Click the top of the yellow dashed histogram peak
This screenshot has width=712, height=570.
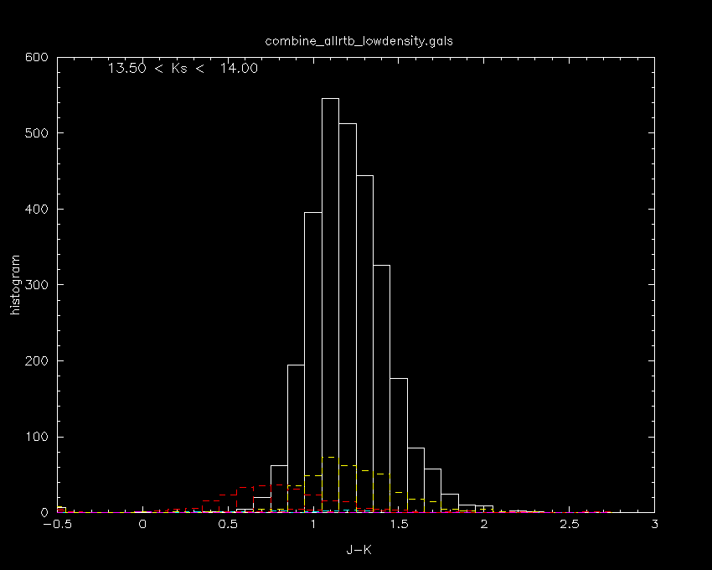330,457
